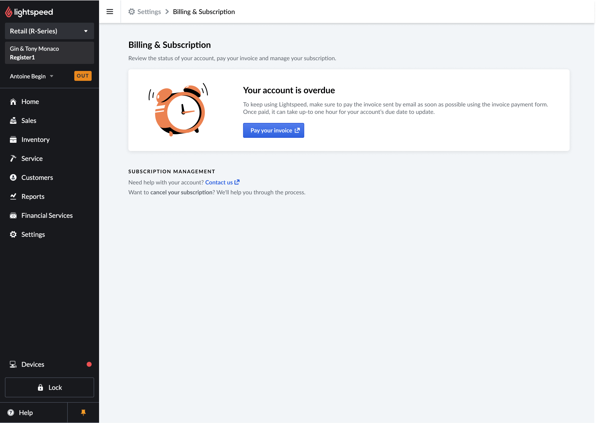Viewport: 596px width, 423px height.
Task: Open the Home menu item
Action: pos(30,102)
